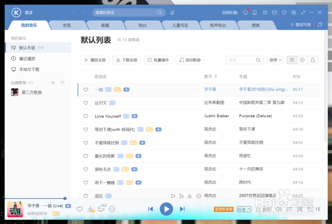Viewport: 332px width, 224px height.
Task: Favorite 等你下课 with its heart
Action: point(86,129)
